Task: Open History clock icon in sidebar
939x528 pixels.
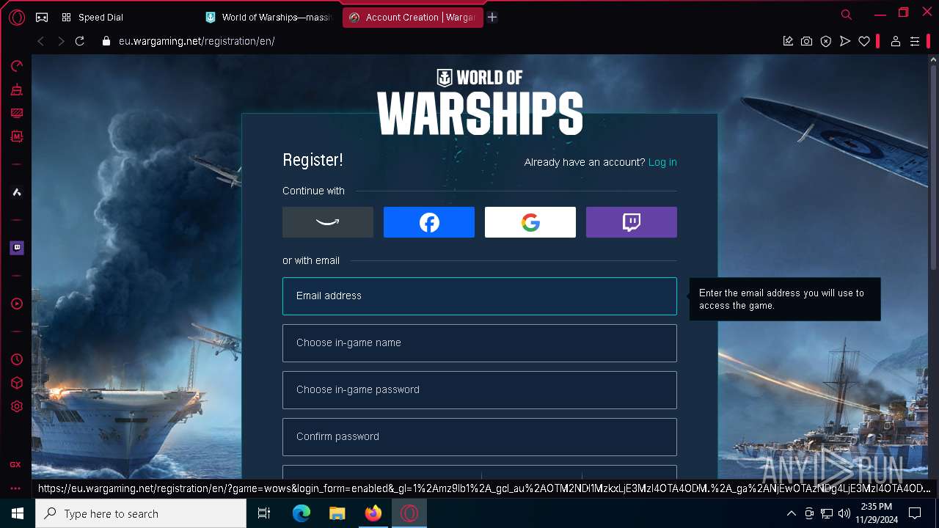Action: click(16, 359)
